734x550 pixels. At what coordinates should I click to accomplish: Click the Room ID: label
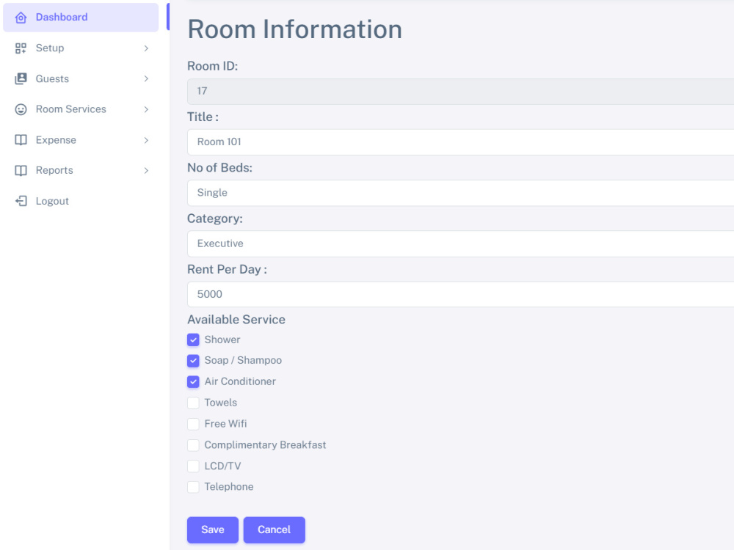(x=213, y=67)
